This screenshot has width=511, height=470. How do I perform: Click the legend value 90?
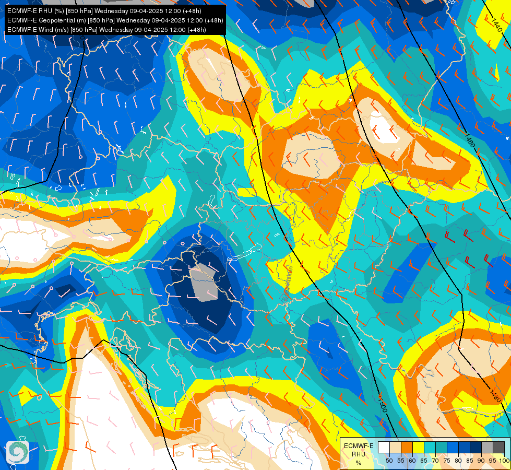481,461
